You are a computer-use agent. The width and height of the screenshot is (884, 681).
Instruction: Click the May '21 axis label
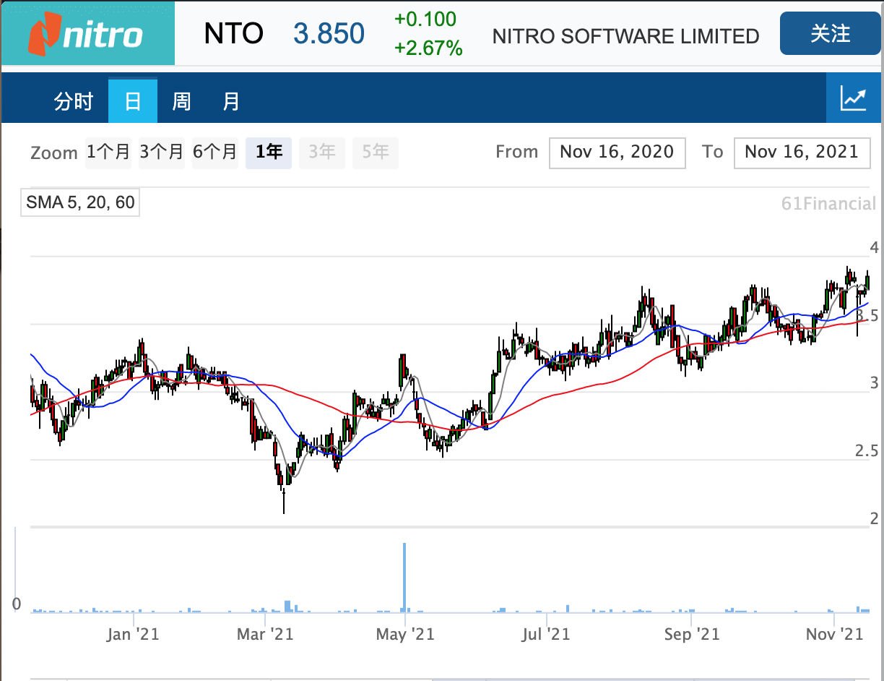pos(406,634)
